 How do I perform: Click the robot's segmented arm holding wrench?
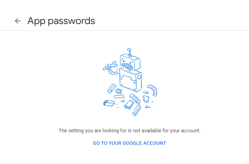tap(112, 72)
